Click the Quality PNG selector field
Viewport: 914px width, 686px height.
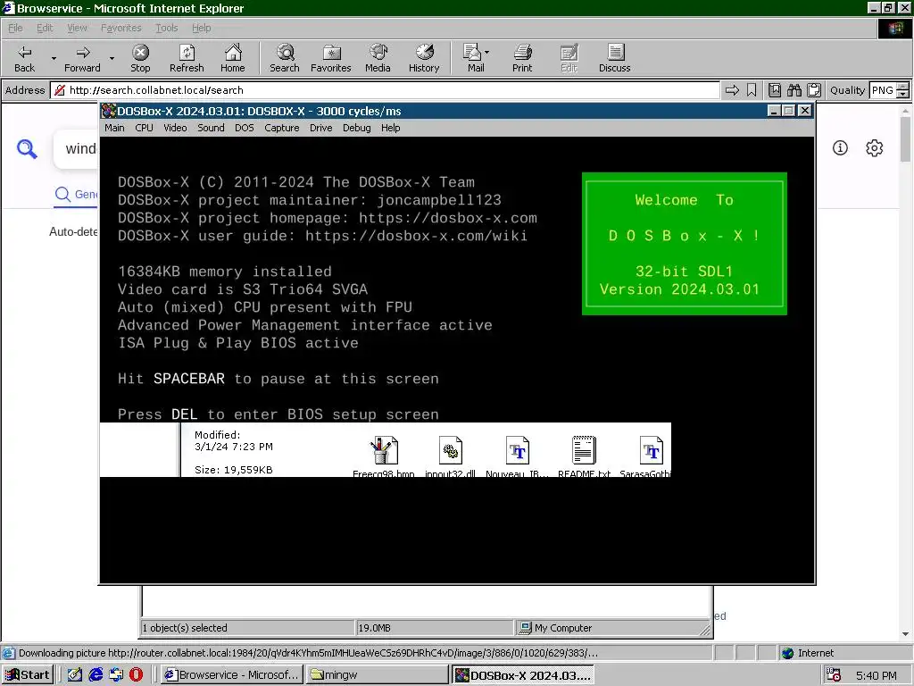(x=882, y=90)
